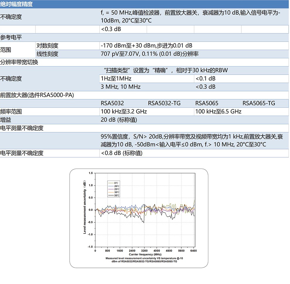Click the 绝对幅度精度 section header

point(17,4)
